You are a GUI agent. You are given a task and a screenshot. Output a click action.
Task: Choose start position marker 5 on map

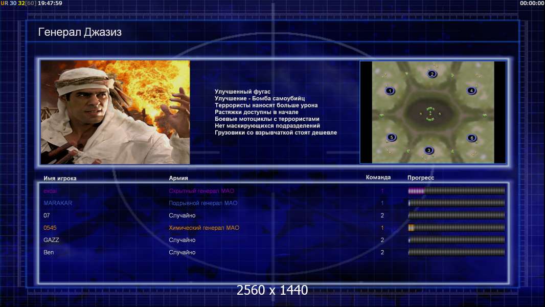click(x=392, y=137)
